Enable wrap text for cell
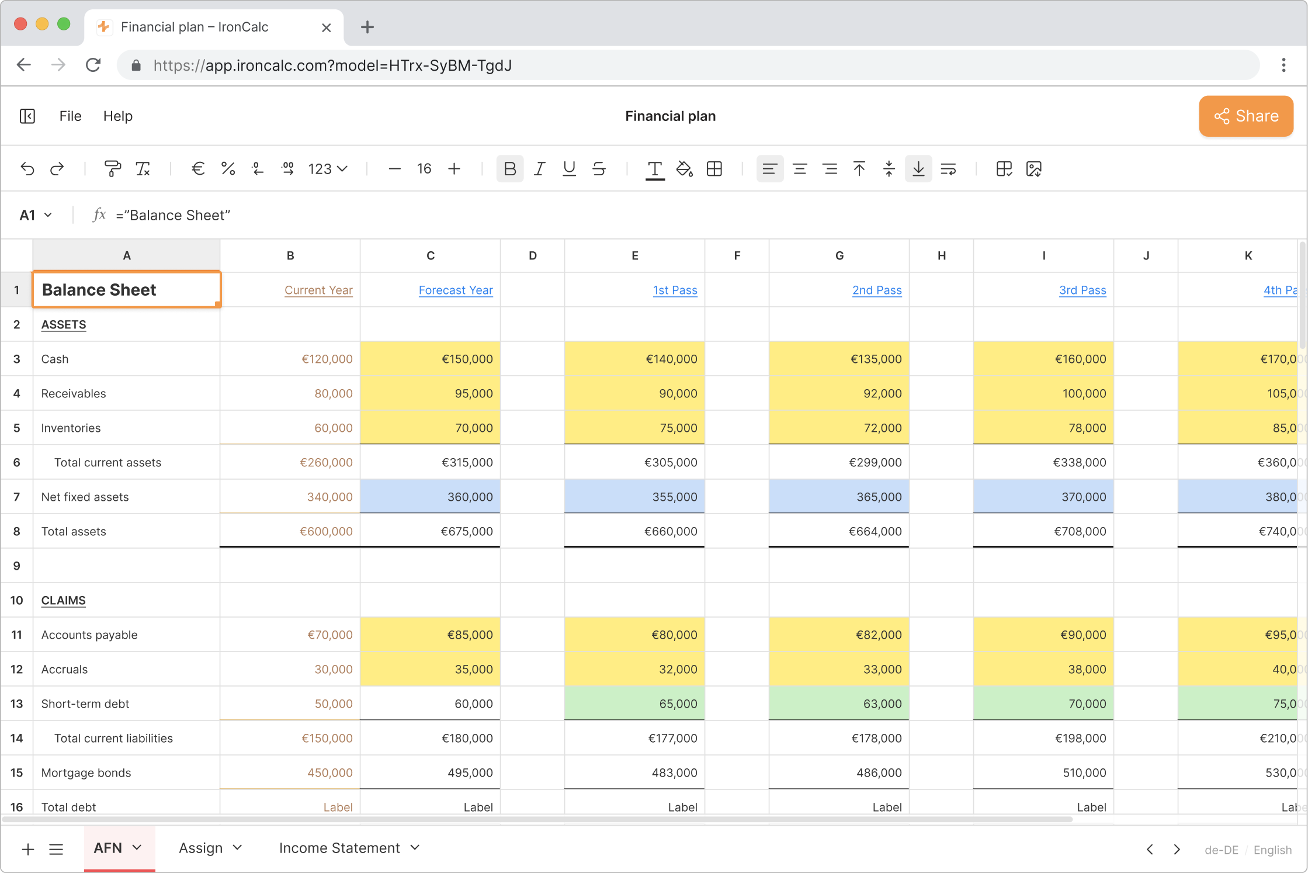The width and height of the screenshot is (1308, 873). 948,169
